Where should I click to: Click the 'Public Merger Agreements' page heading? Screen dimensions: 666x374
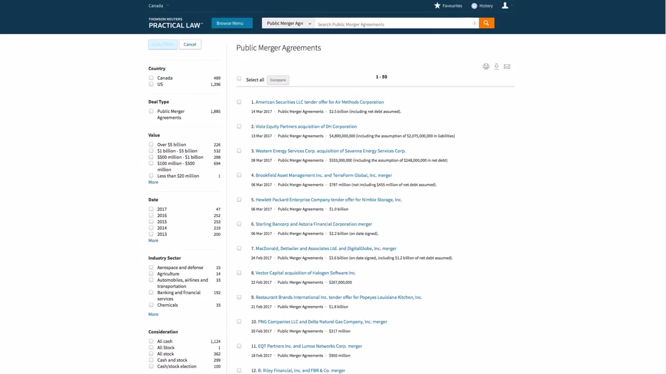278,48
